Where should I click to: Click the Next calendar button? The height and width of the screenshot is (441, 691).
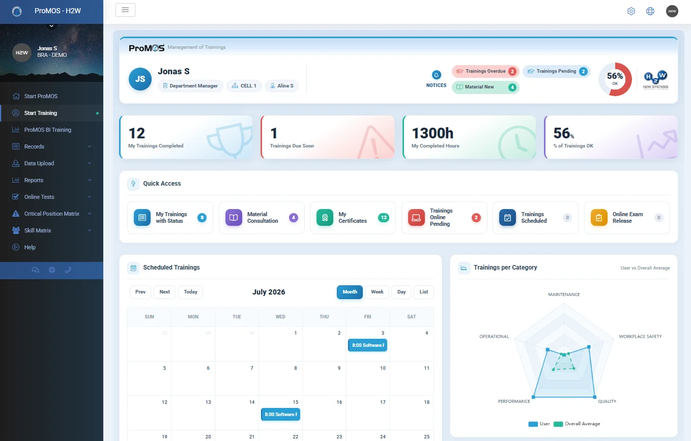point(164,292)
